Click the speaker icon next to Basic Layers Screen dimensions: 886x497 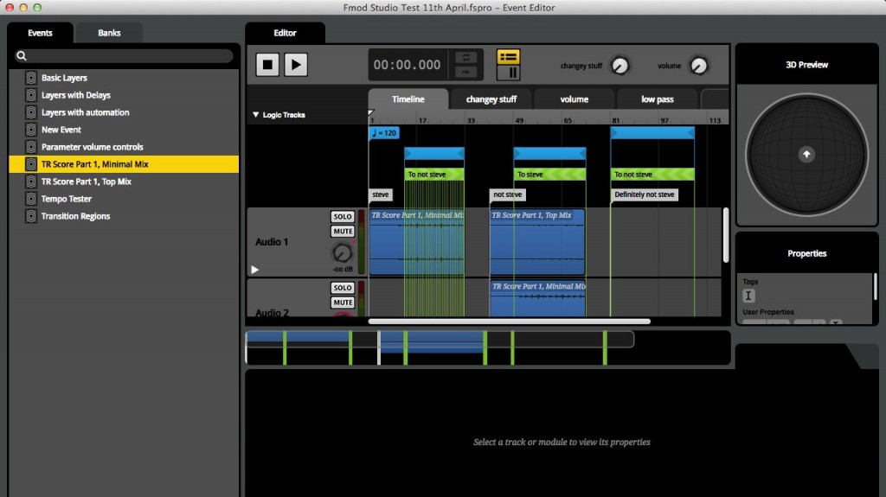click(x=31, y=78)
